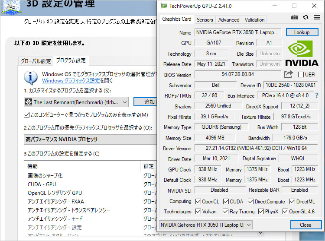Select the CUDA - GPU settings row
Image resolution: width=325 pixels, height=241 pixels.
90,184
